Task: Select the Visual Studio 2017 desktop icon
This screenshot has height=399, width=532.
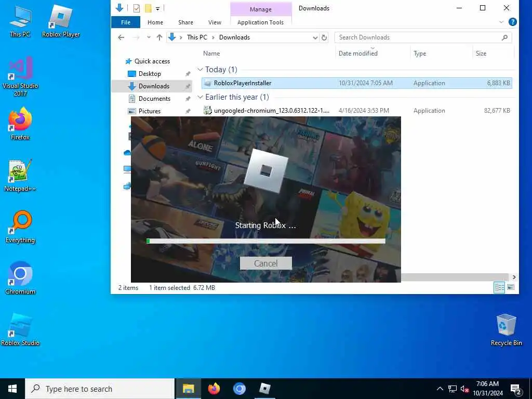Action: [x=20, y=77]
